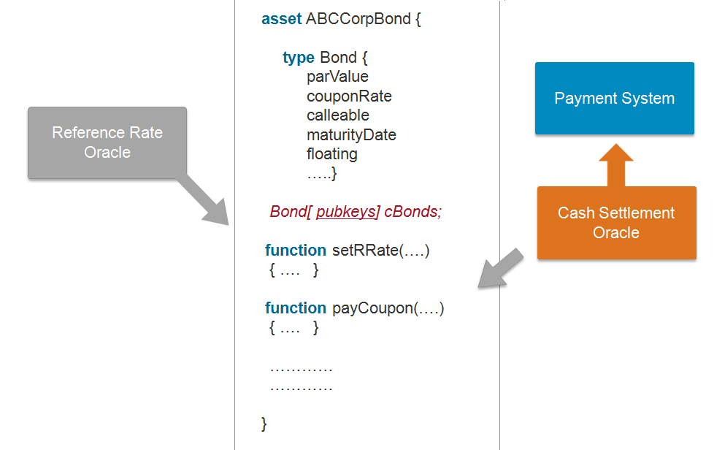Click the gray arrow below Cash Settlement Oracle
725x450 pixels.
pyautogui.click(x=499, y=269)
